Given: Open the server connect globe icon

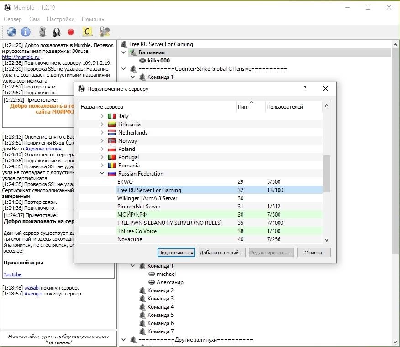Looking at the screenshot, I should click(11, 32).
